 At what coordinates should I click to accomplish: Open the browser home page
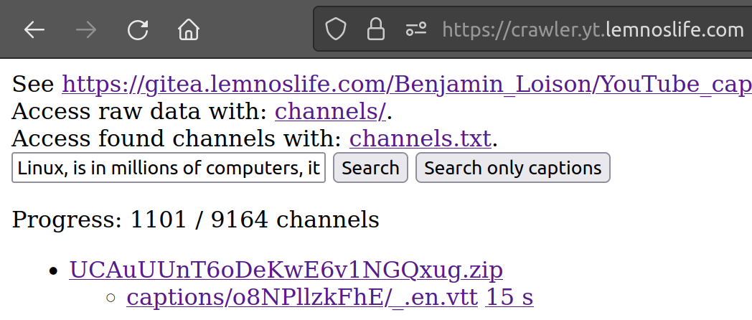(189, 29)
